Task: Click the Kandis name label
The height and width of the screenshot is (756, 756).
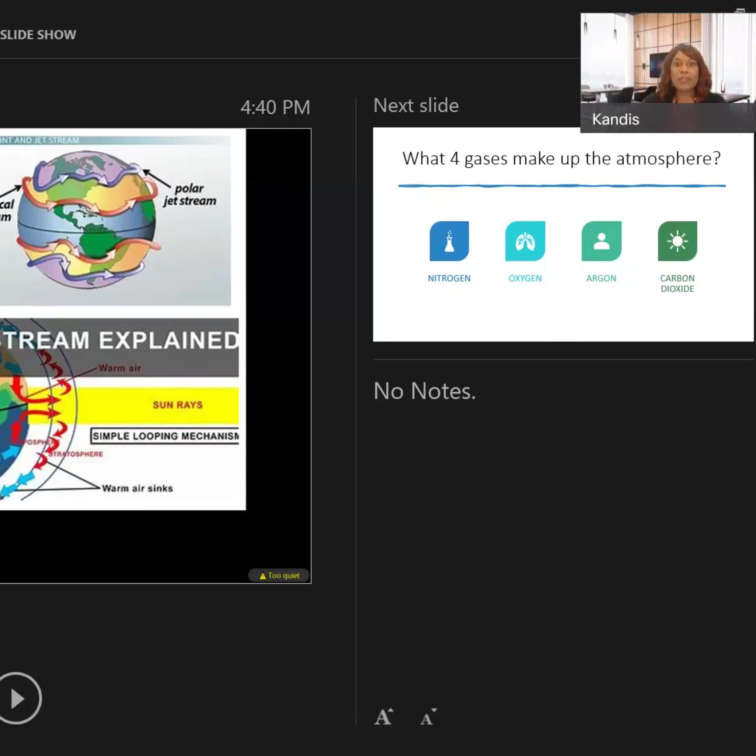Action: tap(616, 119)
